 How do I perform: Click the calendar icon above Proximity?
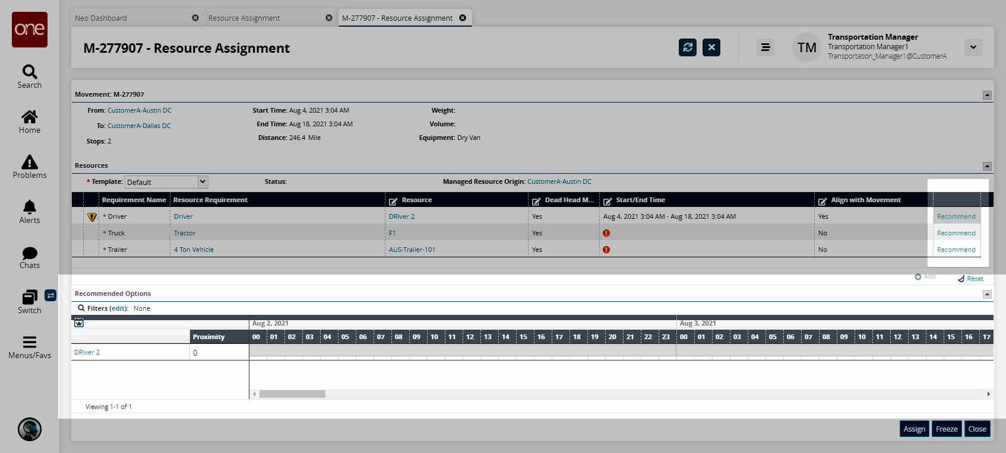coord(79,323)
